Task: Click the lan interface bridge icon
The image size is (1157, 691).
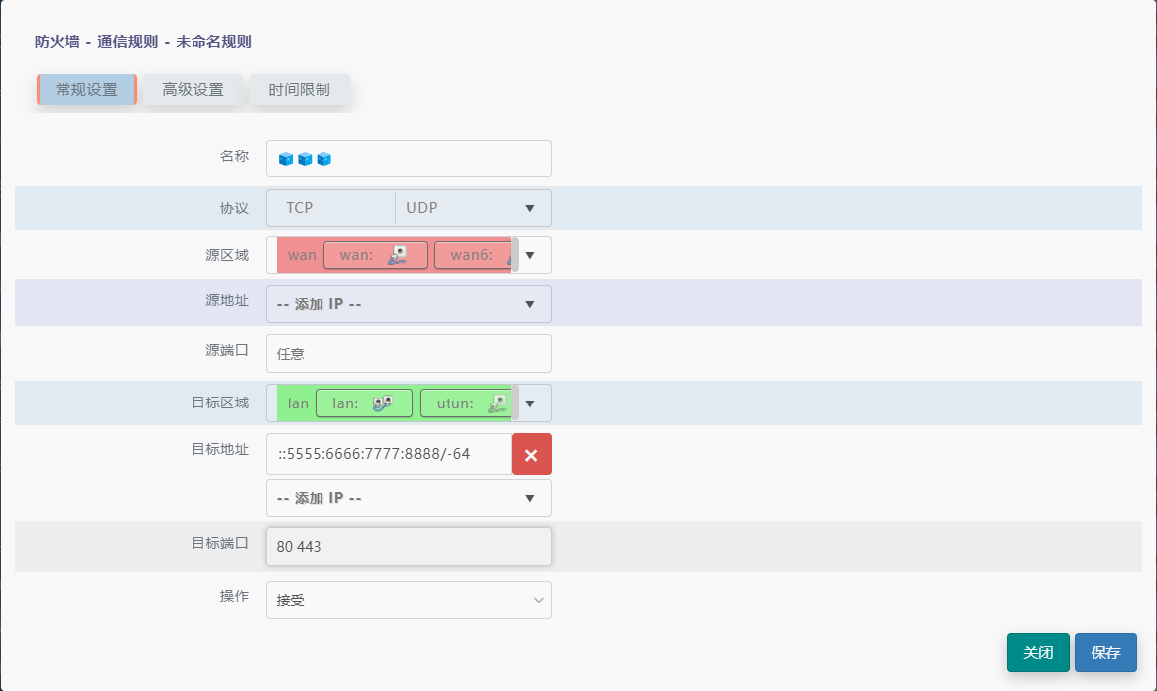Action: point(383,403)
